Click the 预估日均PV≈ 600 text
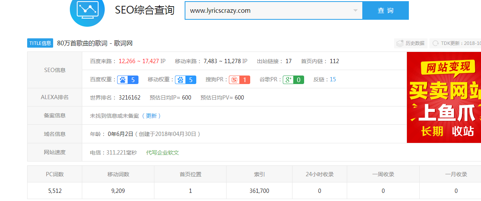 [222, 98]
